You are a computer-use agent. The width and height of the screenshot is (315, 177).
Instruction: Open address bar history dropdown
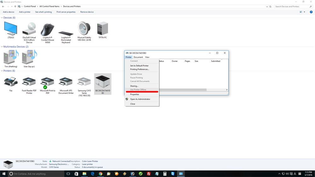point(267,6)
